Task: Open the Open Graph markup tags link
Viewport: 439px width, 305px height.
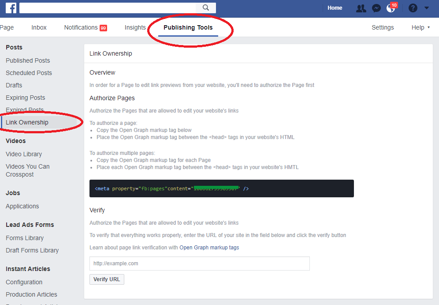Action: pyautogui.click(x=209, y=248)
